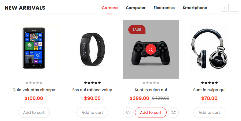Switch to the Computer tab
The width and height of the screenshot is (241, 121).
tap(136, 8)
